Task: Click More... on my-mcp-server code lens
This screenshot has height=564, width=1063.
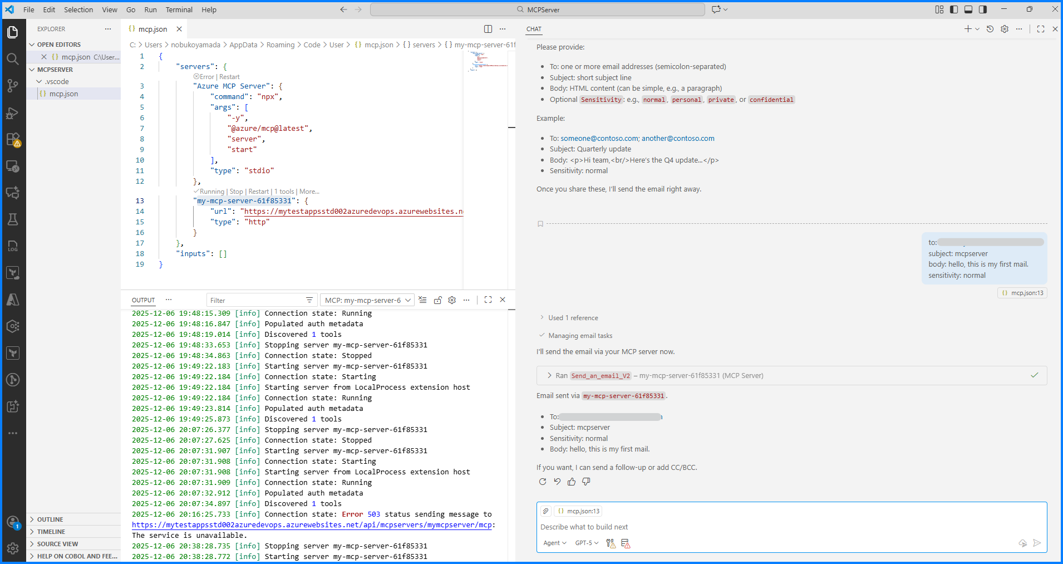Action: point(309,192)
